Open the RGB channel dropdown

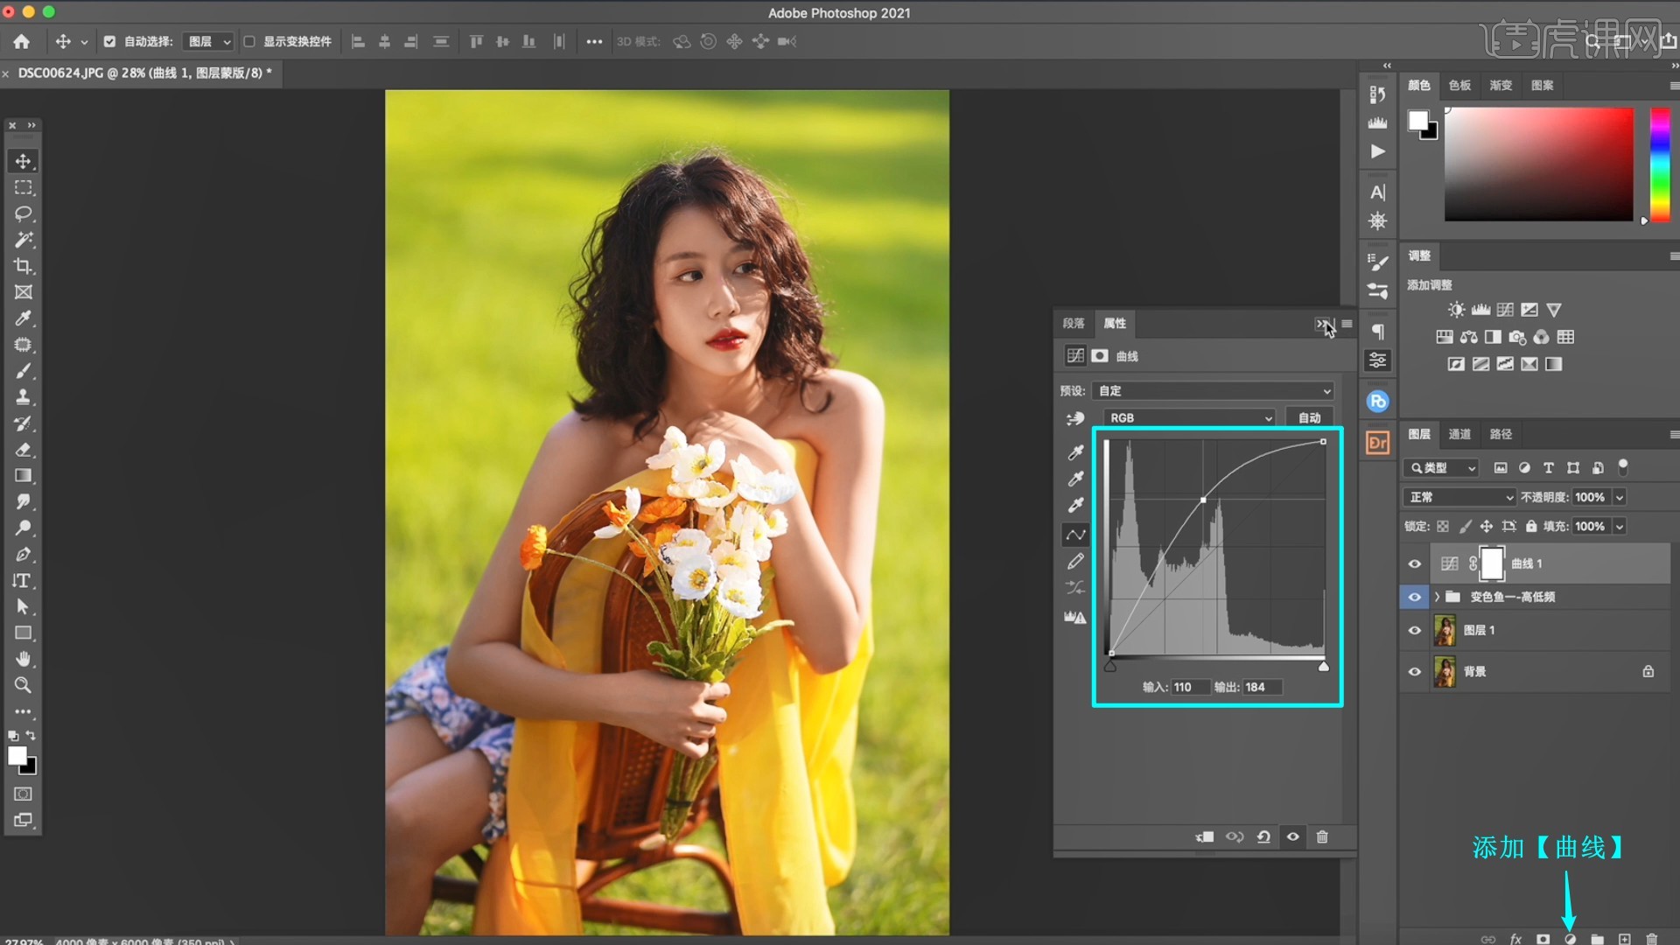pyautogui.click(x=1190, y=417)
